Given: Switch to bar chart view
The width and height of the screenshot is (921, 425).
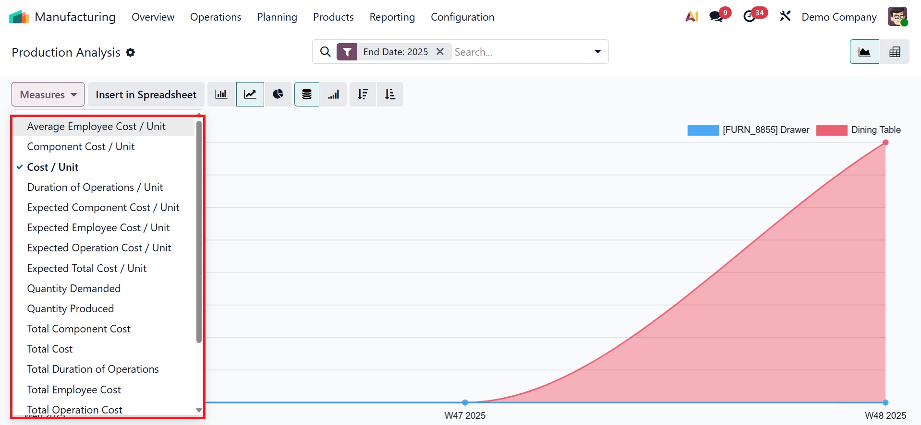Looking at the screenshot, I should click(x=221, y=94).
